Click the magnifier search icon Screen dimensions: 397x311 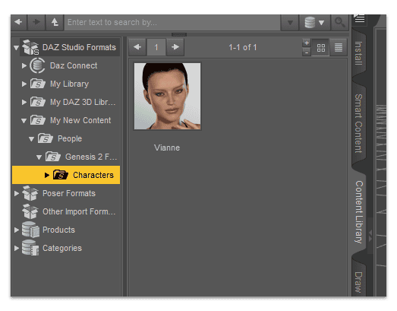339,22
